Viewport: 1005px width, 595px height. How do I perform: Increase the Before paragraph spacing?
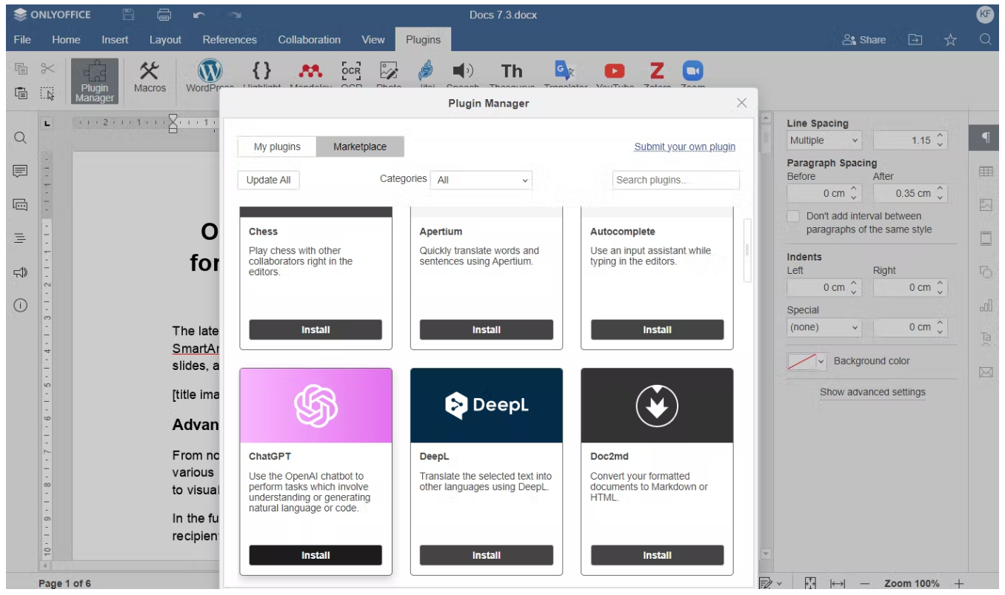[x=853, y=189]
